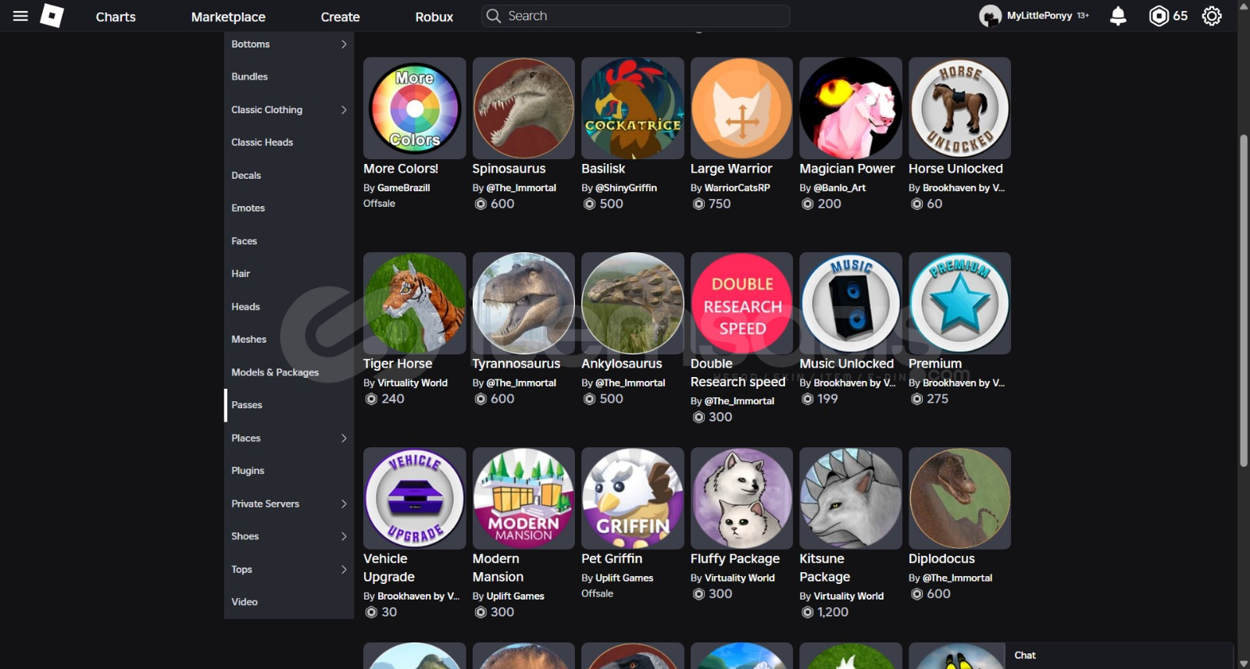The height and width of the screenshot is (669, 1250).
Task: Open the Spinosaurus pass icon
Action: (x=523, y=109)
